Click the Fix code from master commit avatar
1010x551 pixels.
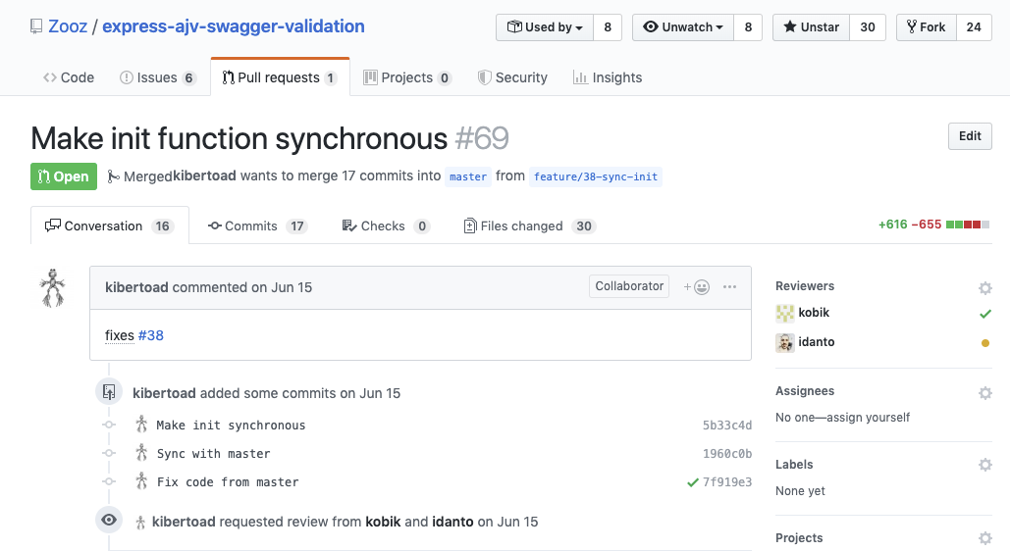pyautogui.click(x=141, y=480)
